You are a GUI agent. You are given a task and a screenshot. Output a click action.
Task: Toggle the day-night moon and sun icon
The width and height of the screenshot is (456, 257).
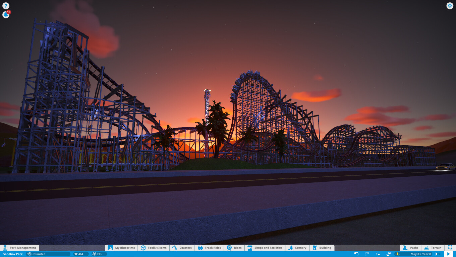(x=389, y=254)
